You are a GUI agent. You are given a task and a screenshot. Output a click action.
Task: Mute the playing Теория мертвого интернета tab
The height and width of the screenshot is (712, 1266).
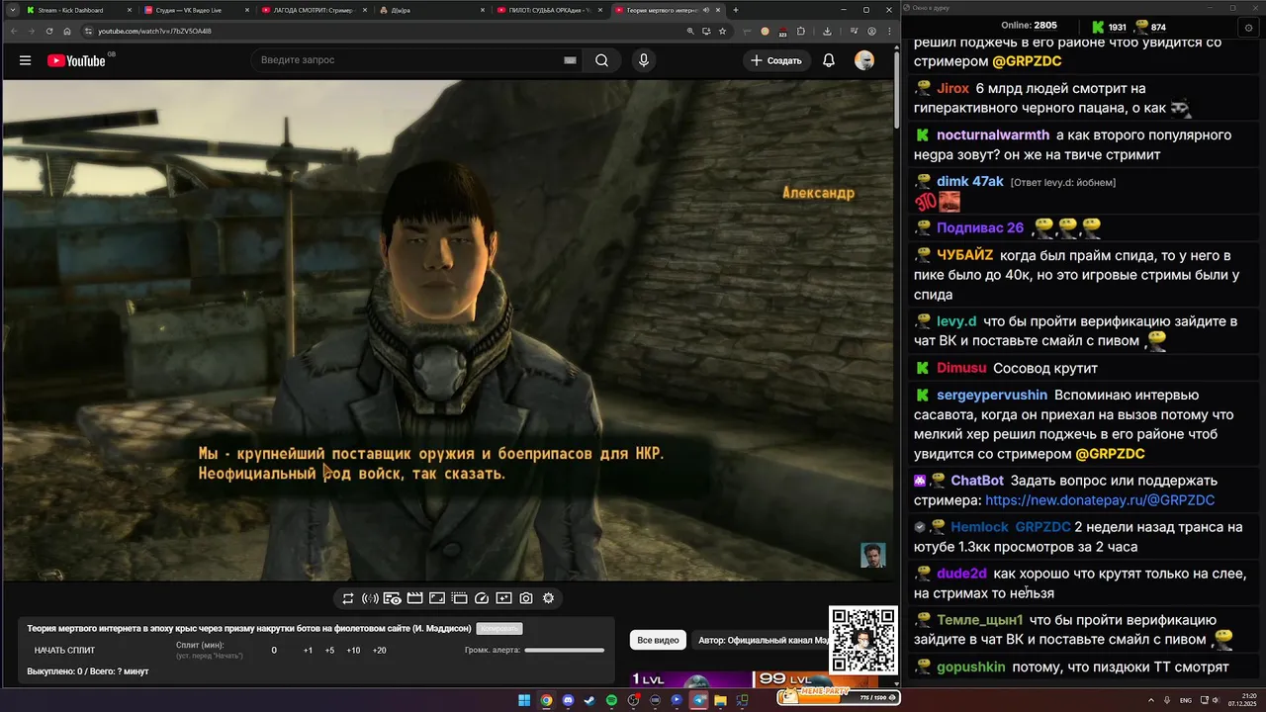705,10
